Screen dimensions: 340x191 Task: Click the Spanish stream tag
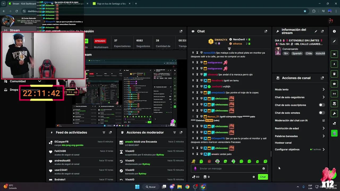297,53
